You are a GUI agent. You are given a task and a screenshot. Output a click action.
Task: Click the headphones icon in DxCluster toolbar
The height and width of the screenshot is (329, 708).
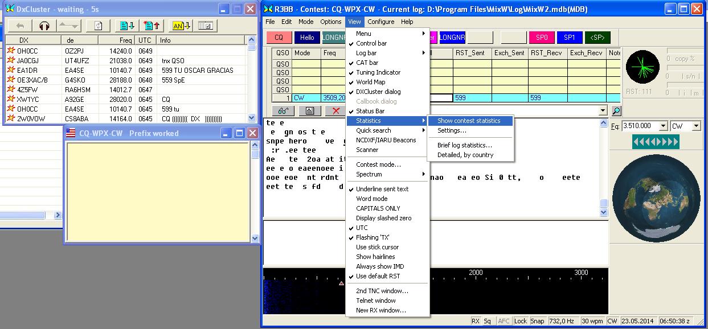point(44,26)
